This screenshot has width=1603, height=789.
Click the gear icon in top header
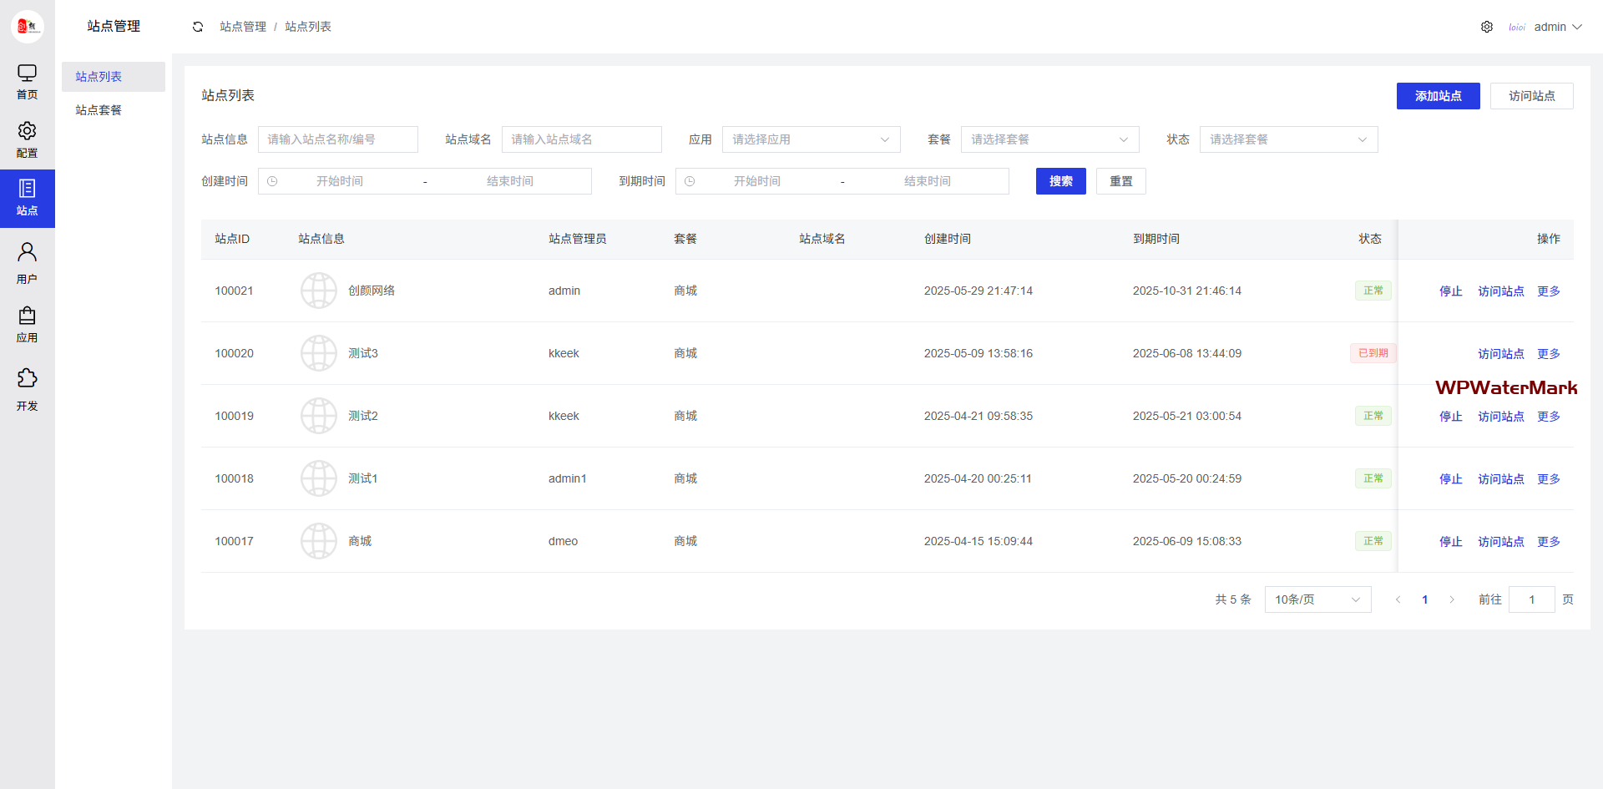click(x=1487, y=27)
